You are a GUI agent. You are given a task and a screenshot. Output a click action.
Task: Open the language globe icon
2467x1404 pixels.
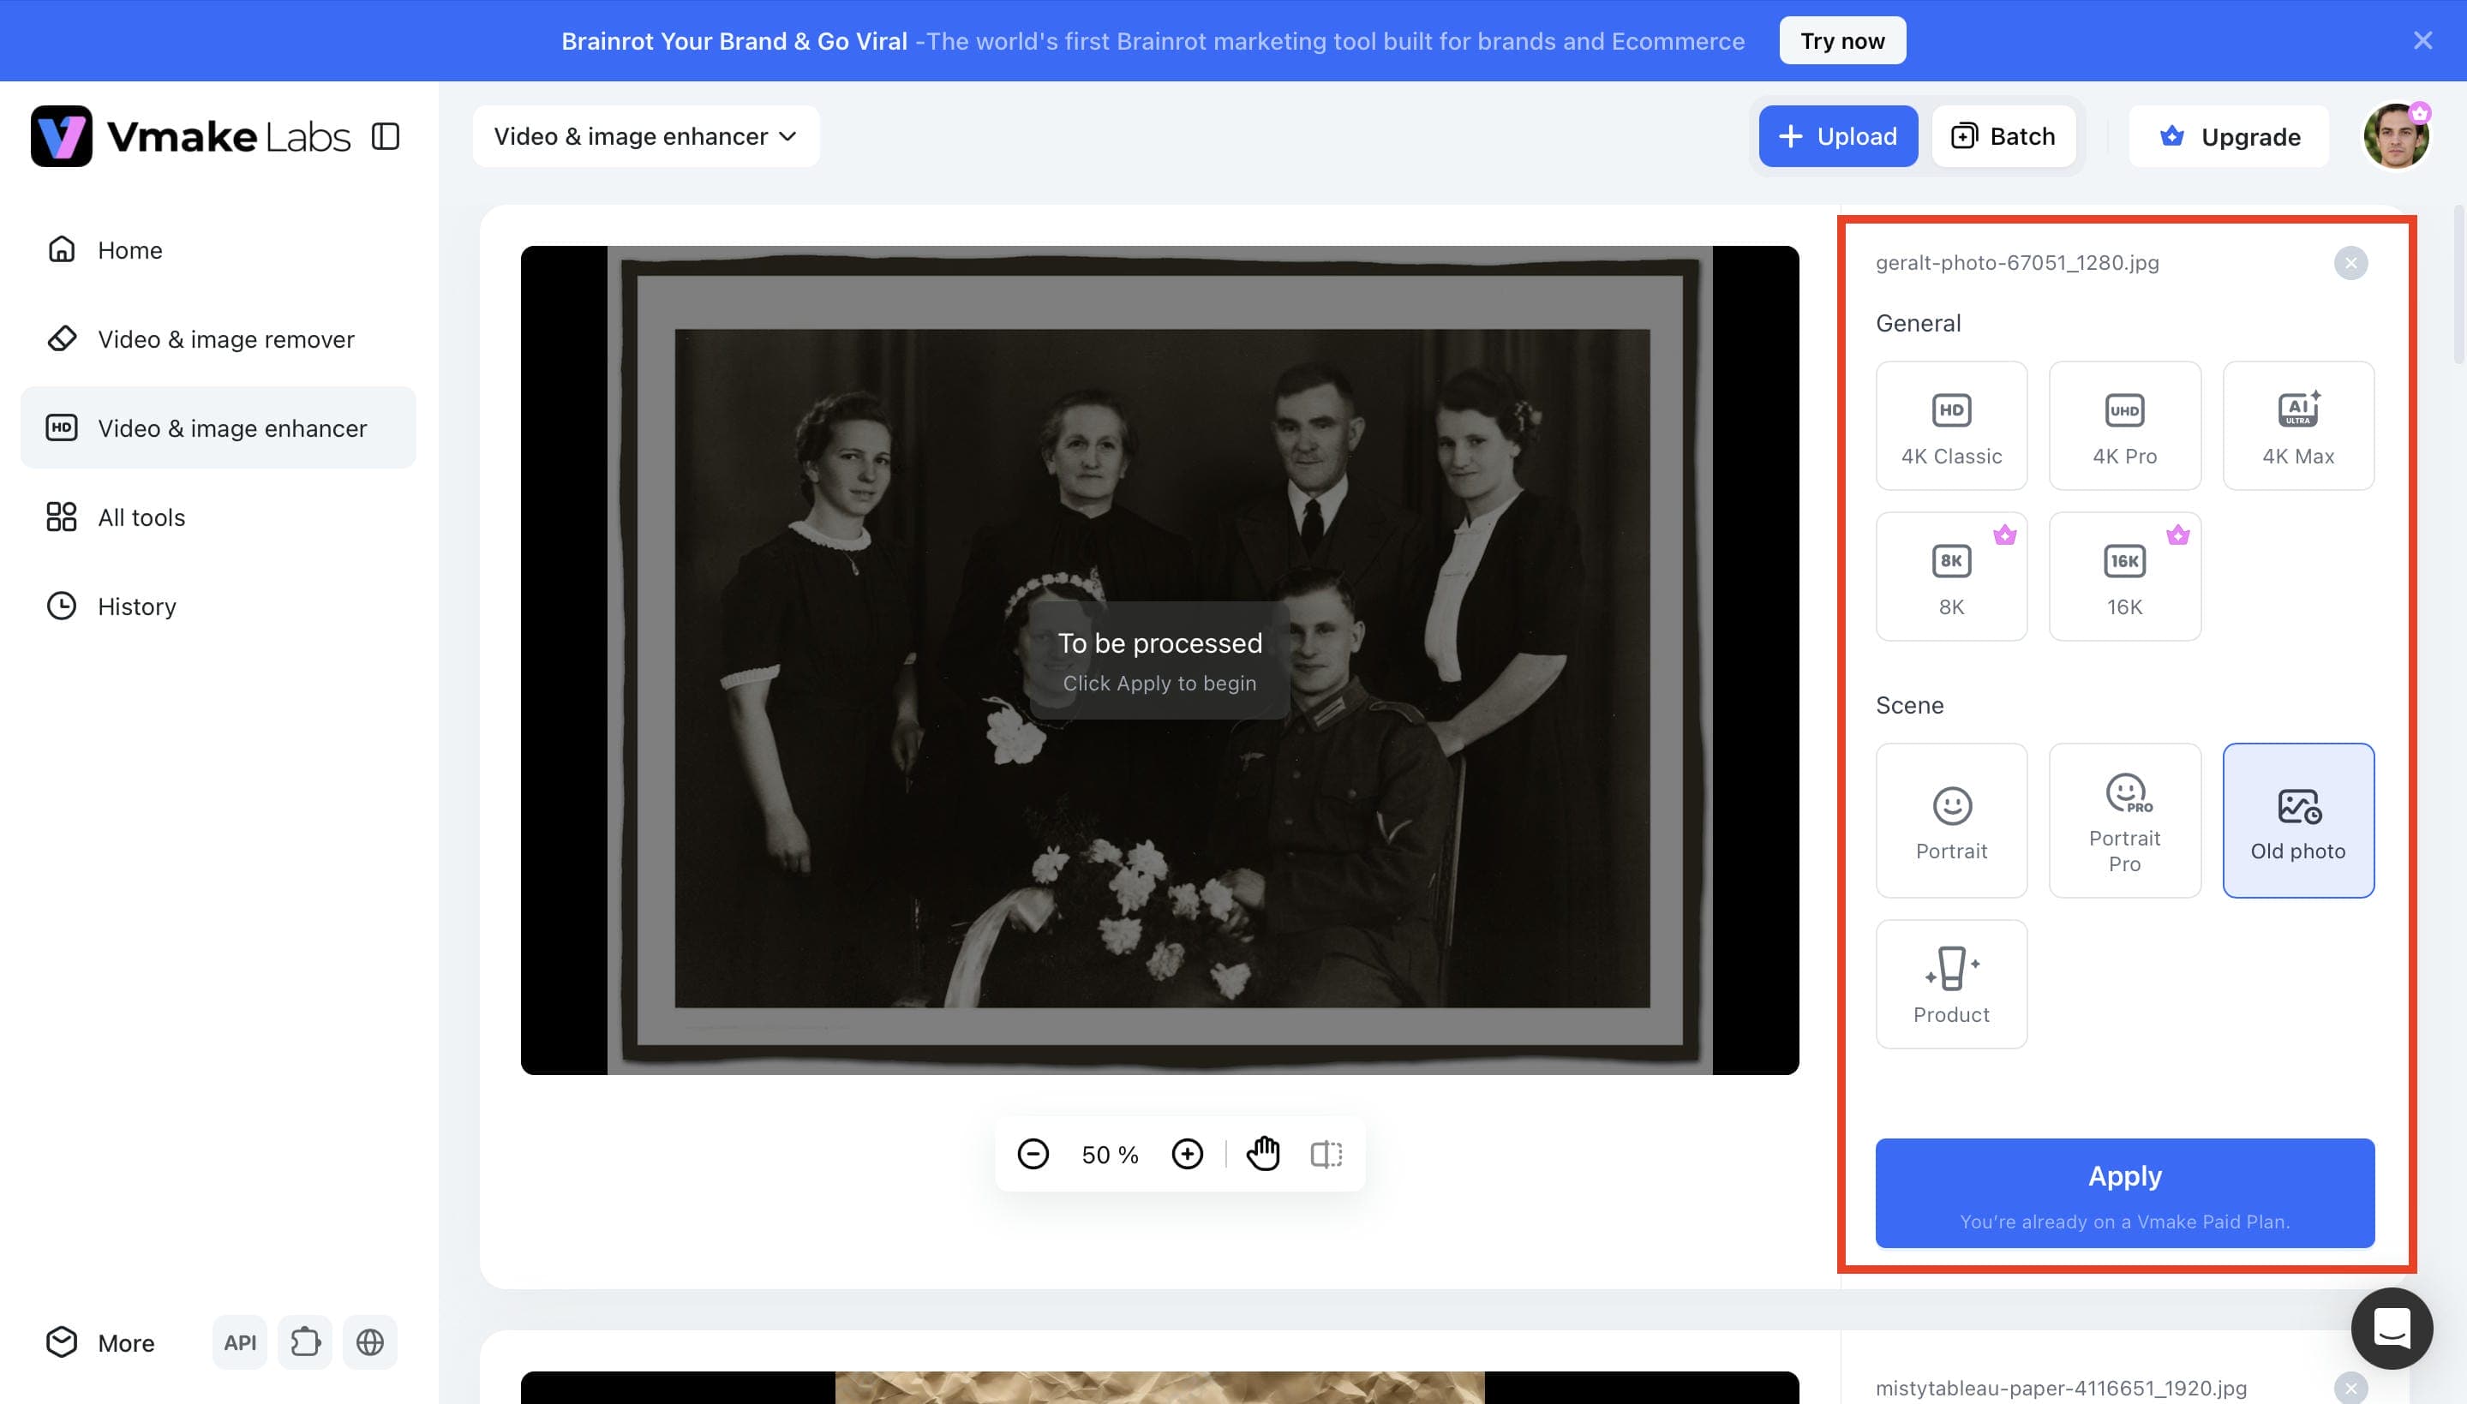coord(370,1342)
